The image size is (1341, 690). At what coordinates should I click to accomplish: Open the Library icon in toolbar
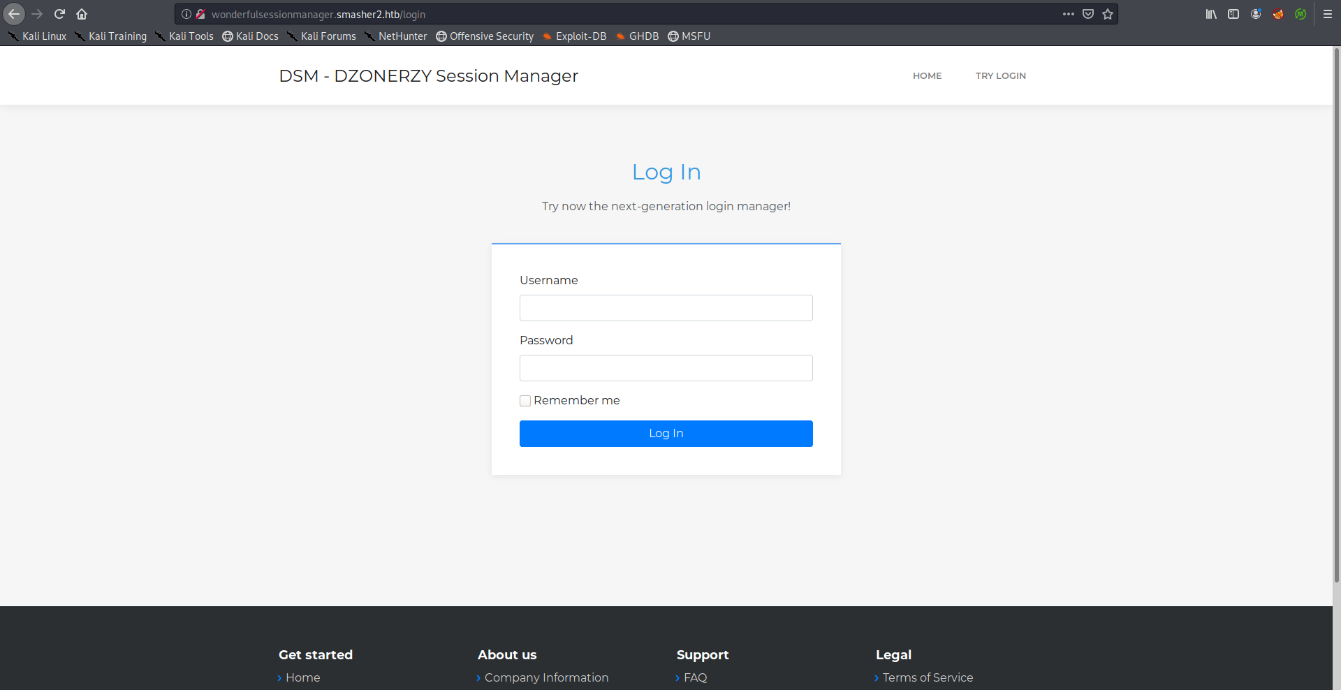point(1211,14)
